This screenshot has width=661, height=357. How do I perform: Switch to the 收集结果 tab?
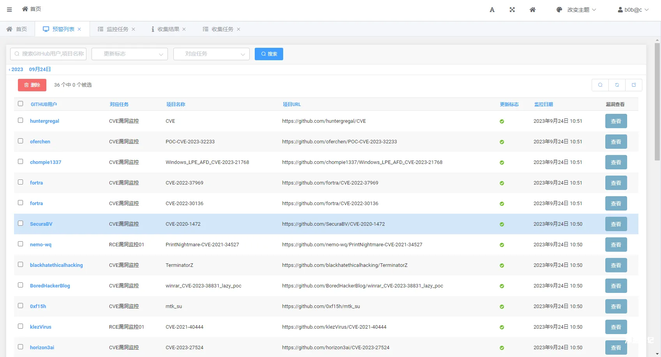168,29
